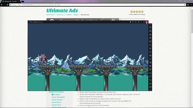
Task: Click the Chrome extension icon beside the bookmark star
Action: point(188,5)
